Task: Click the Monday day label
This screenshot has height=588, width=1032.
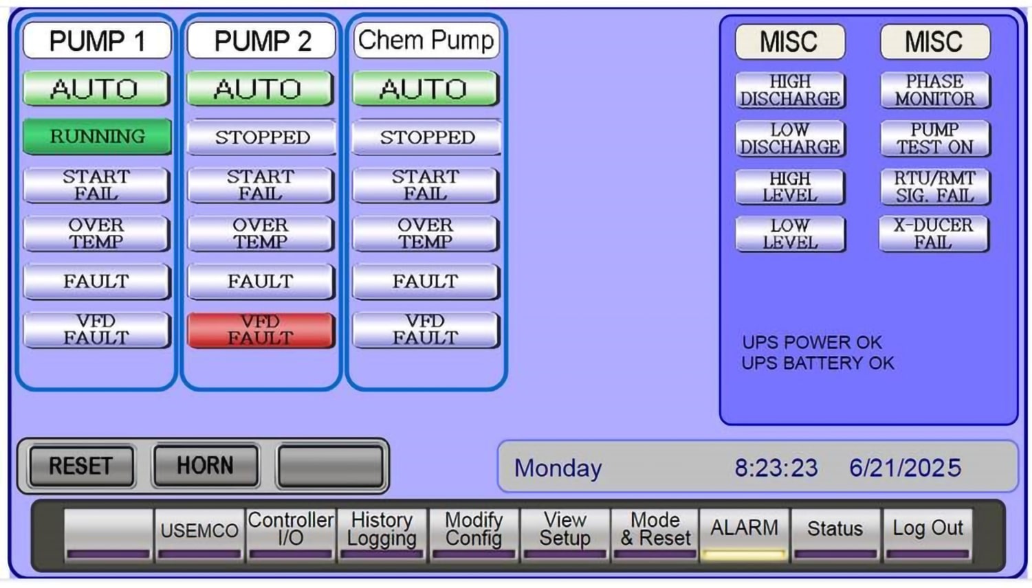Action: coord(558,468)
